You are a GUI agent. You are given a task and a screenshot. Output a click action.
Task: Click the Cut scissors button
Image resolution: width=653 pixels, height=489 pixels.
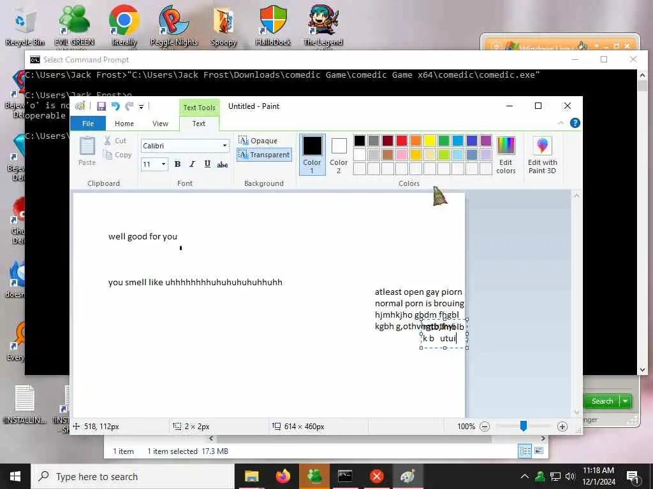(x=115, y=141)
